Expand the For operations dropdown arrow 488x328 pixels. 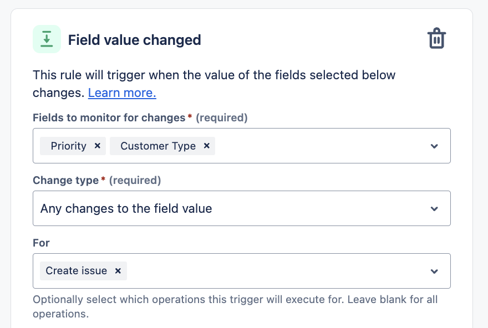434,271
